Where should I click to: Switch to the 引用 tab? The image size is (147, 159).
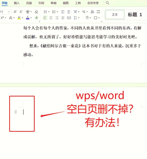[41, 3]
